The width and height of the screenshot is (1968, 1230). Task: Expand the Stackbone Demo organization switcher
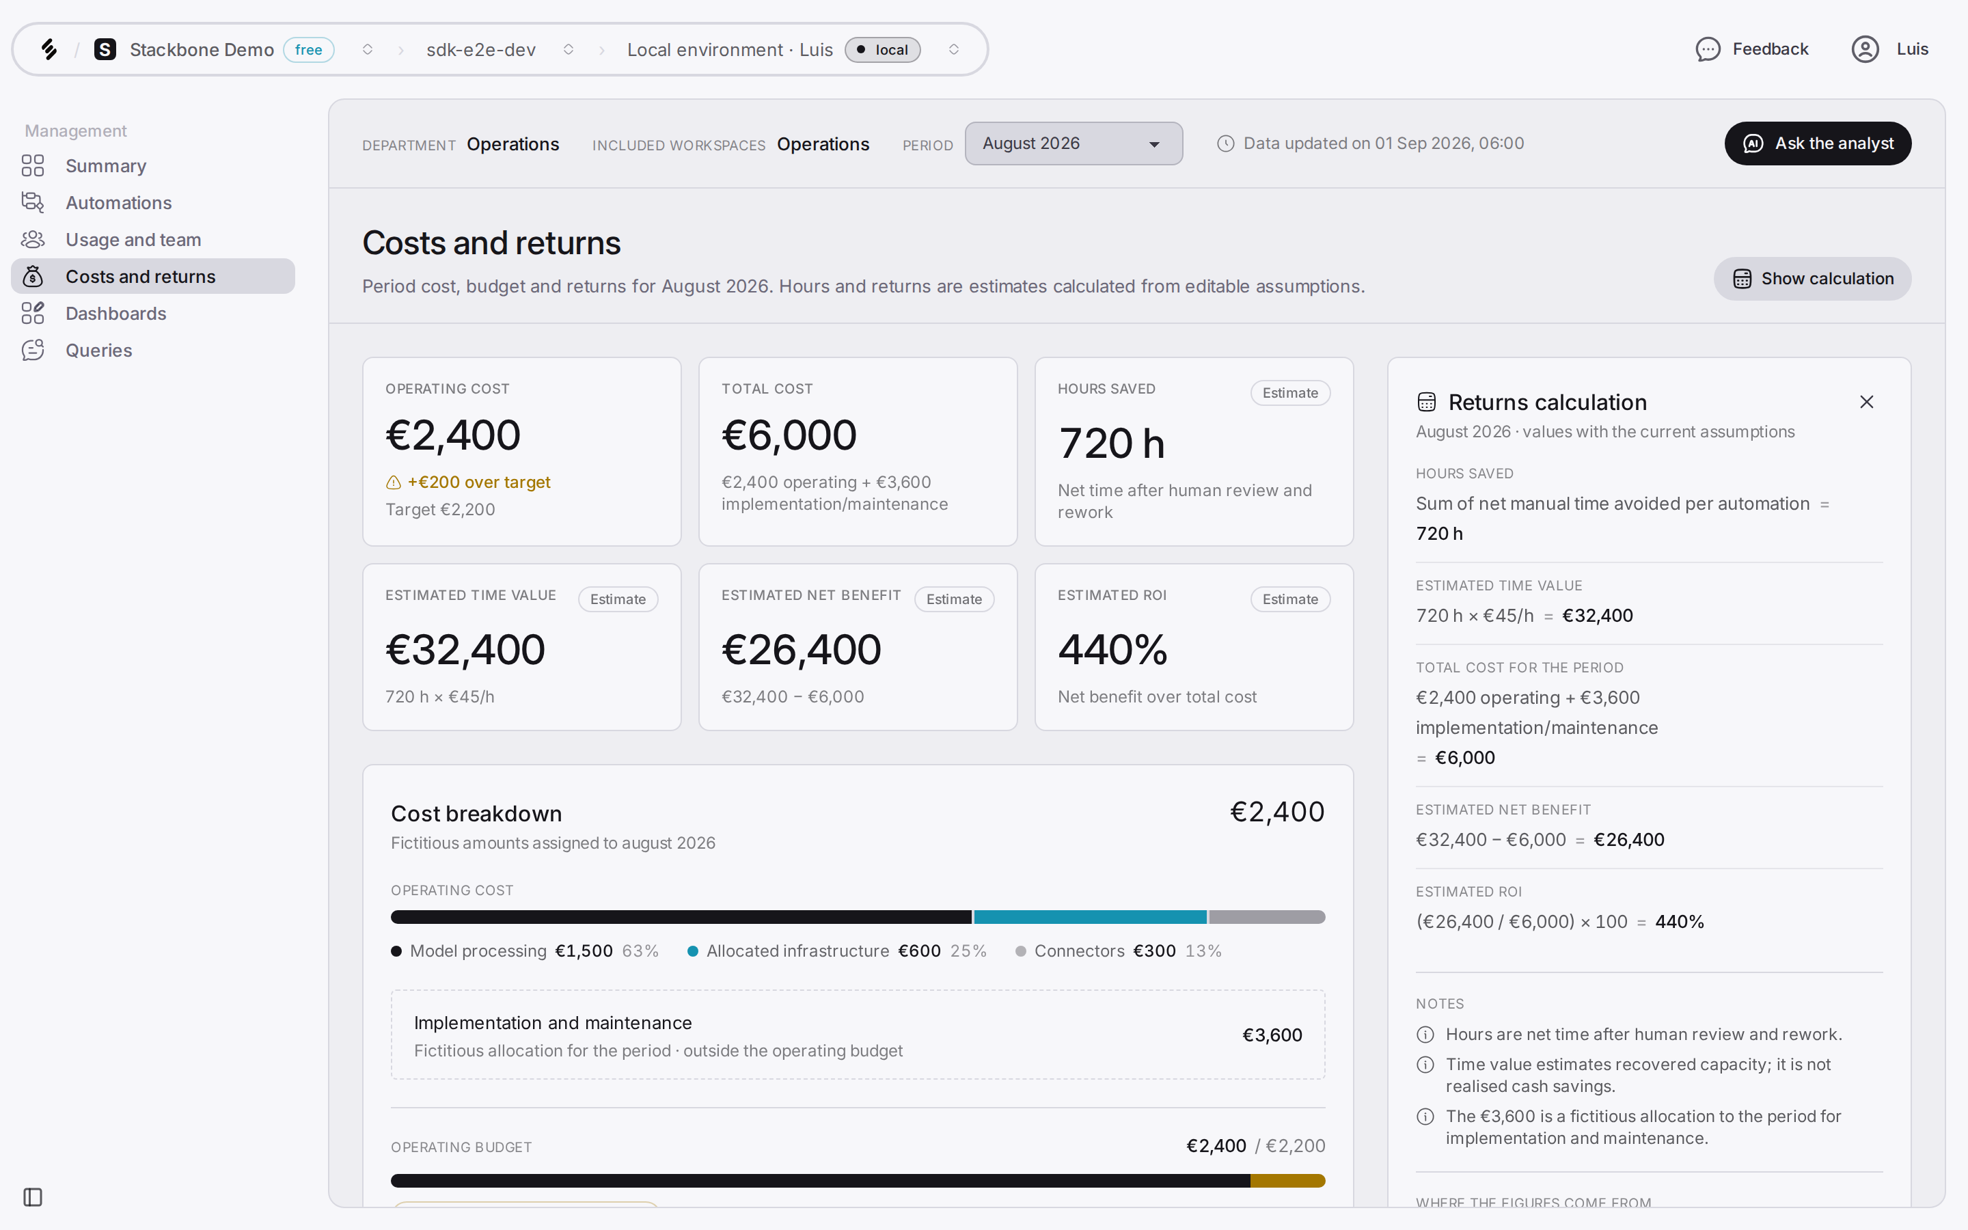coord(368,50)
